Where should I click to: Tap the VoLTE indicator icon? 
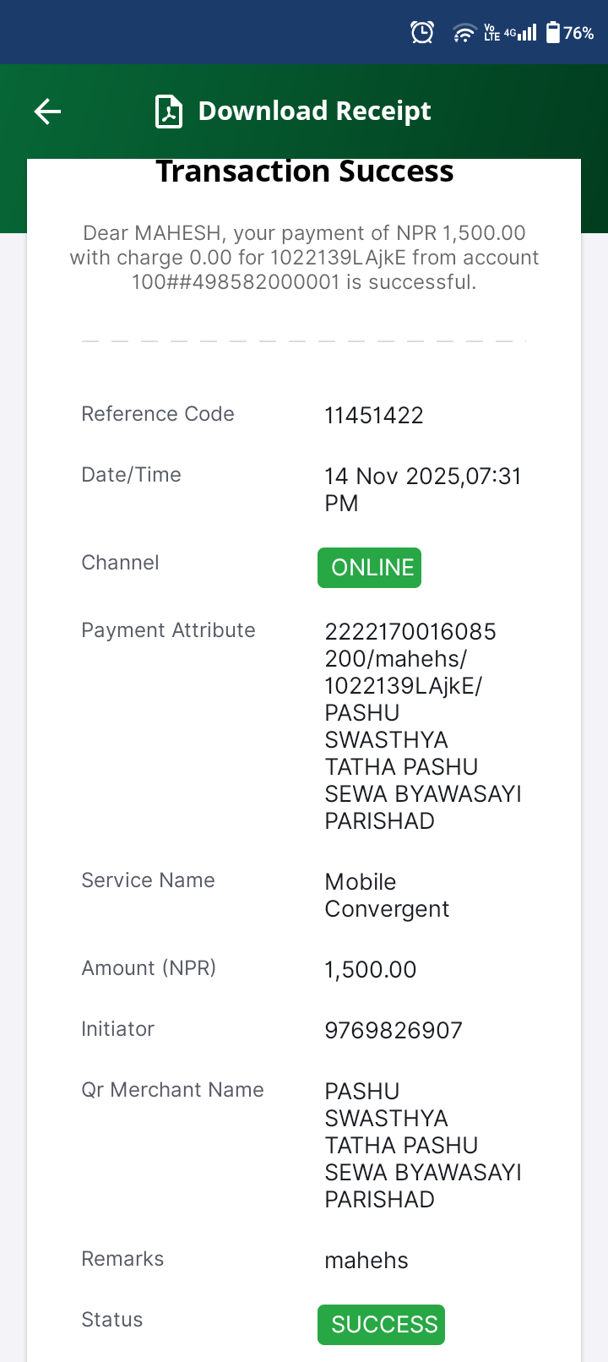[x=491, y=33]
